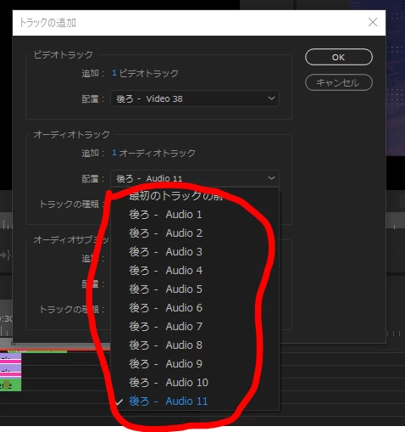This screenshot has height=432, width=405.
Task: Select 後ろ - Audio 8 option
Action: coord(195,345)
